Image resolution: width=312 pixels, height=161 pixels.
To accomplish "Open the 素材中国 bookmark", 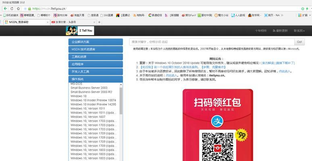I will pyautogui.click(x=205, y=15).
